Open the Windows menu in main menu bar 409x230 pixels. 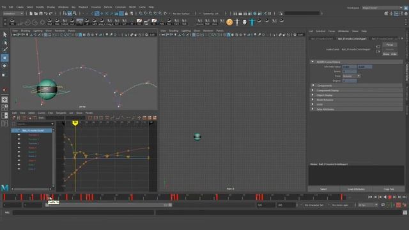63,7
